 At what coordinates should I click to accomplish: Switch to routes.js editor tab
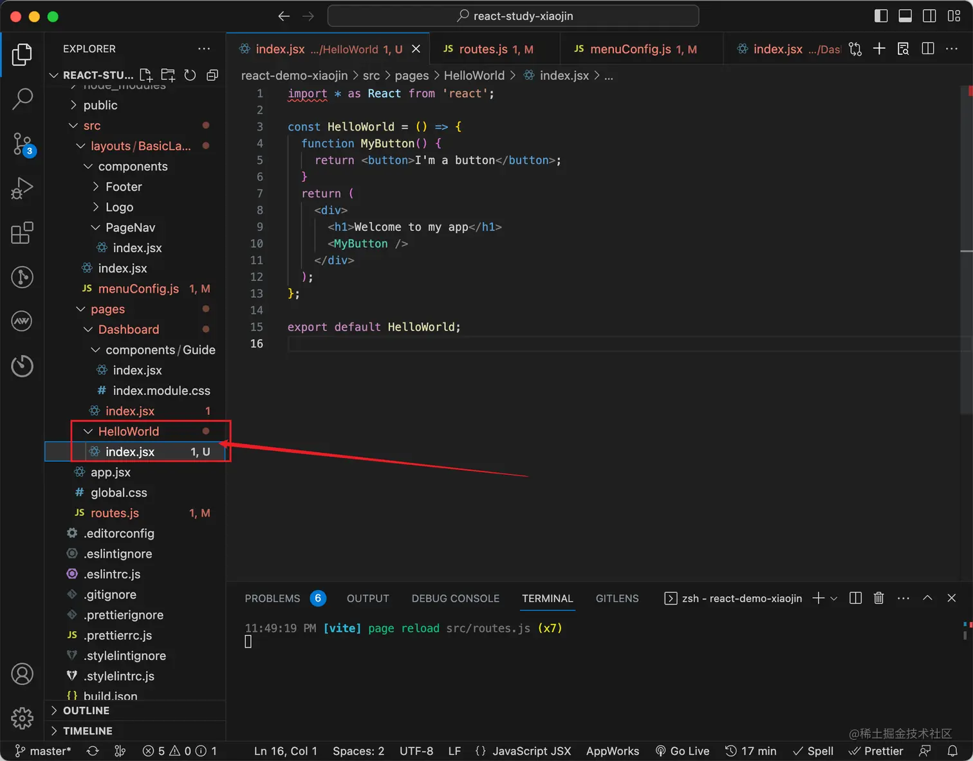point(495,49)
